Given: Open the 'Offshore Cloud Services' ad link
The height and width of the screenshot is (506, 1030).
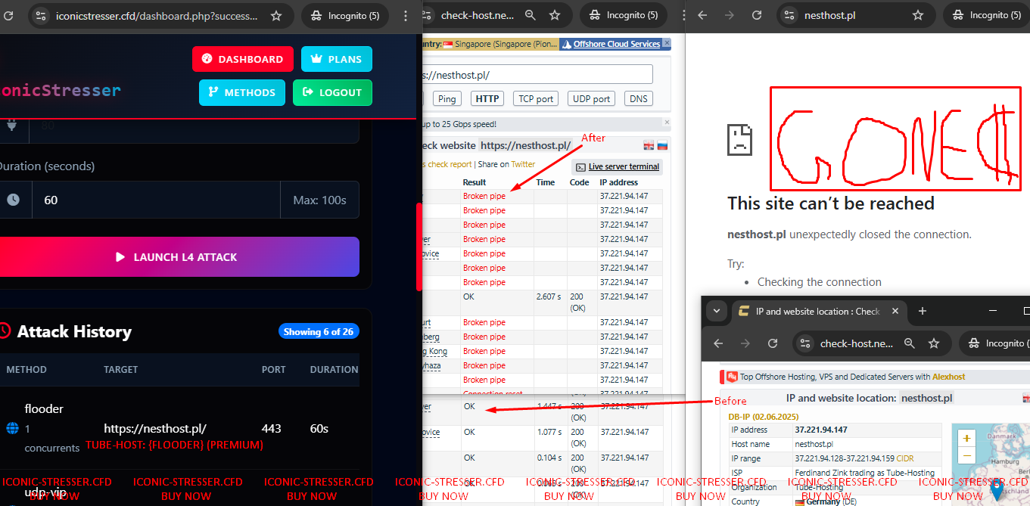Looking at the screenshot, I should [x=617, y=44].
